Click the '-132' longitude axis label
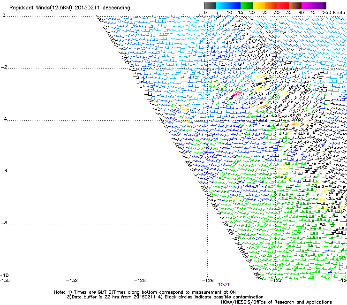 (72, 281)
